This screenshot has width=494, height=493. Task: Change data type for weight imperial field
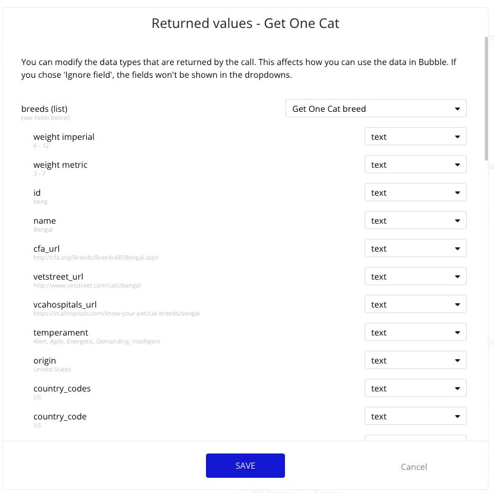coord(415,137)
